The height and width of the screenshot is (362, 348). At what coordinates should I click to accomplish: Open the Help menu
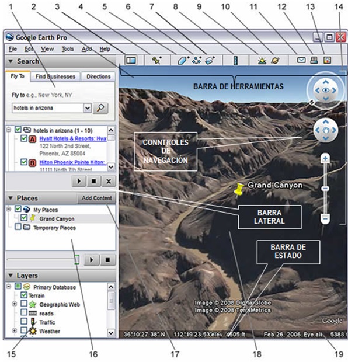[x=105, y=49]
